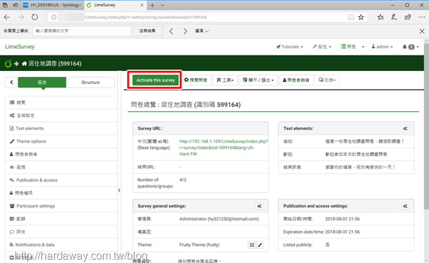Image resolution: width=429 pixels, height=263 pixels.
Task: Click the add notes pen icon
Action: click(x=394, y=17)
